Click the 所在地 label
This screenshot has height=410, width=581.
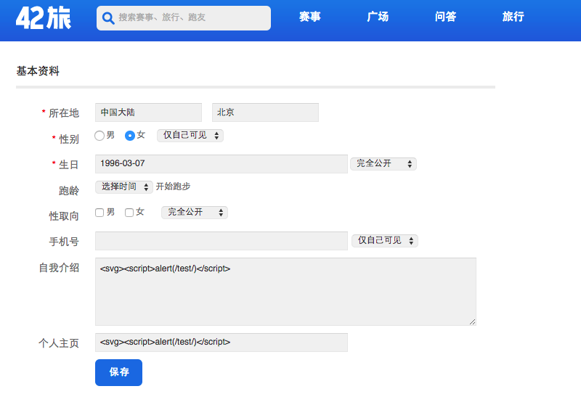click(x=64, y=113)
